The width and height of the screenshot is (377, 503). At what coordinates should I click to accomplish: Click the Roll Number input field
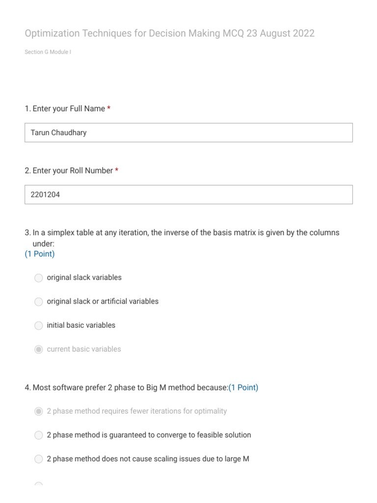[188, 195]
